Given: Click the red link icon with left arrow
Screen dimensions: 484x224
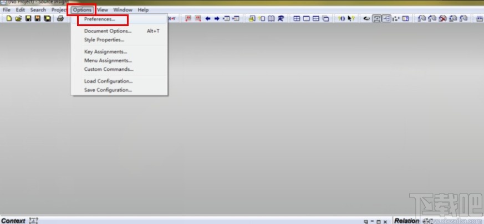Looking at the screenshot, I should coord(188,18).
